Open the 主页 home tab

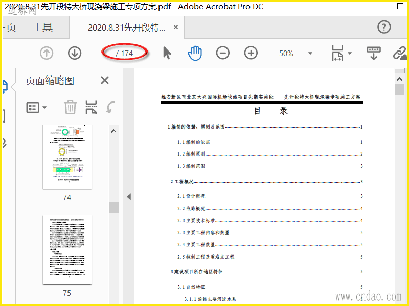point(9,28)
